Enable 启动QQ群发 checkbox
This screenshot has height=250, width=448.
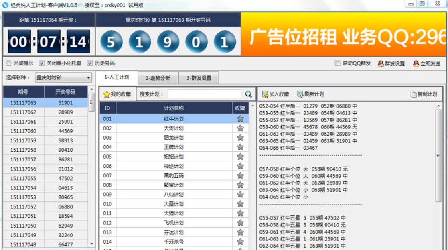click(x=338, y=63)
